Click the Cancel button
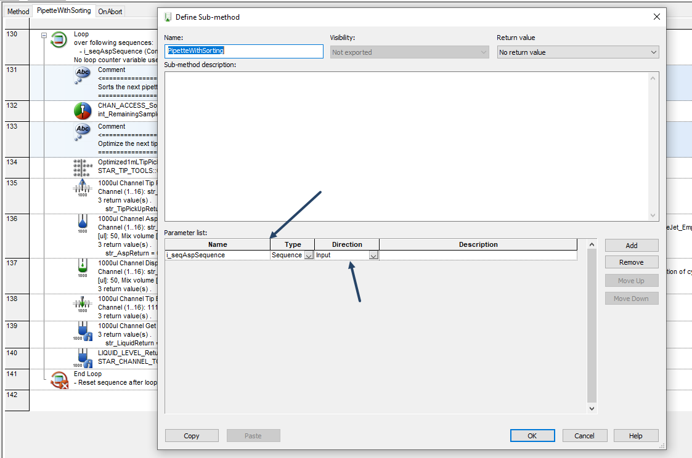This screenshot has width=692, height=458. 584,435
